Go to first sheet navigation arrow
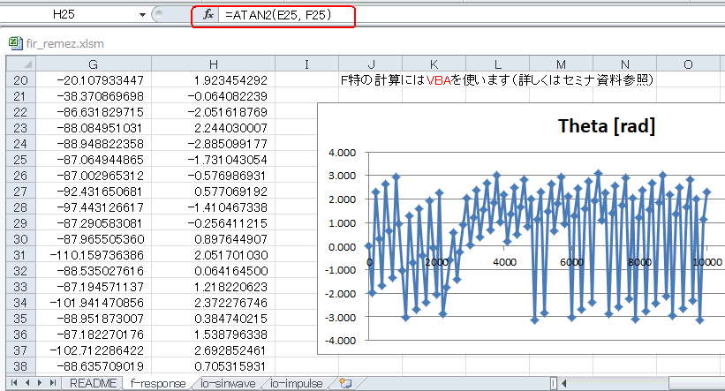This screenshot has height=391, width=725. tap(14, 383)
